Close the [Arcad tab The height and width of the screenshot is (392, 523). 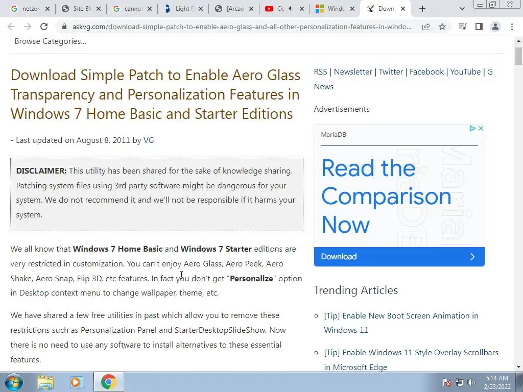pyautogui.click(x=251, y=9)
